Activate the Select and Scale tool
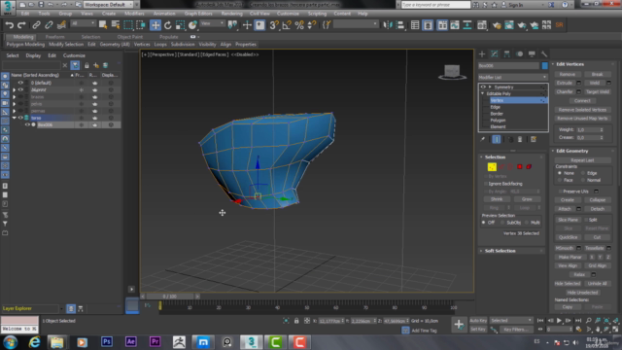The height and width of the screenshot is (350, 622). 180,25
